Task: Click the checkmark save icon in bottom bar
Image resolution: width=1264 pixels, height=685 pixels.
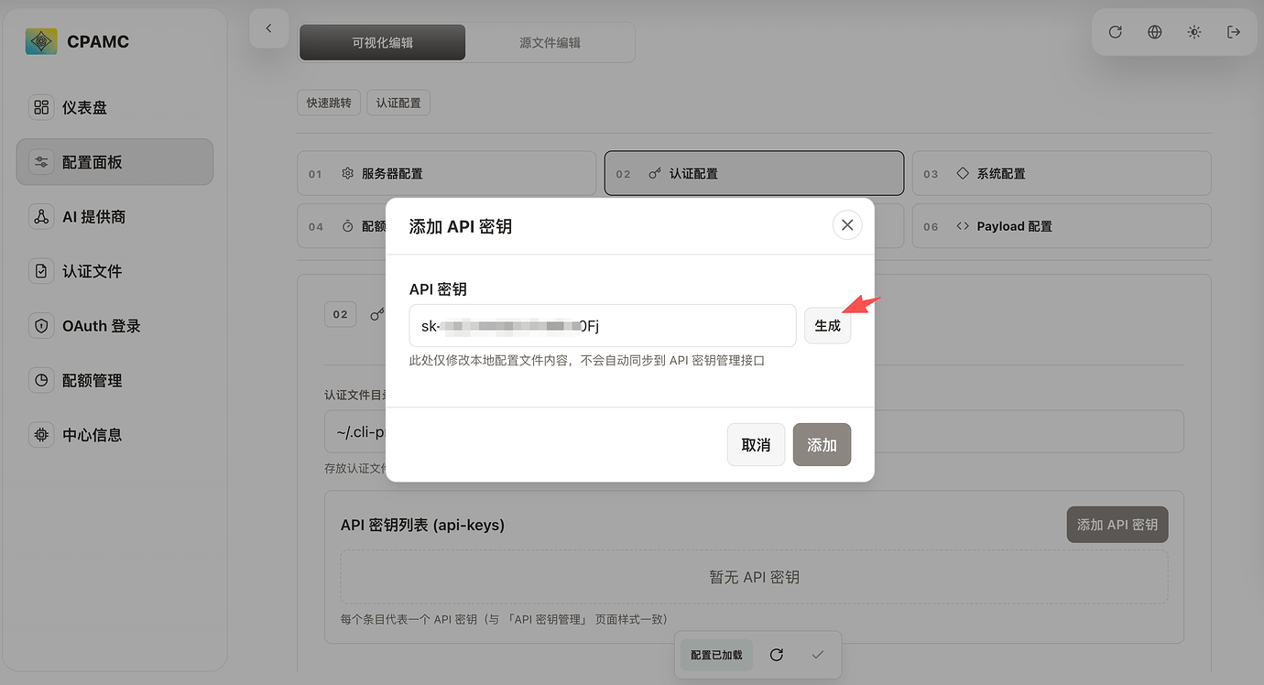Action: click(818, 655)
